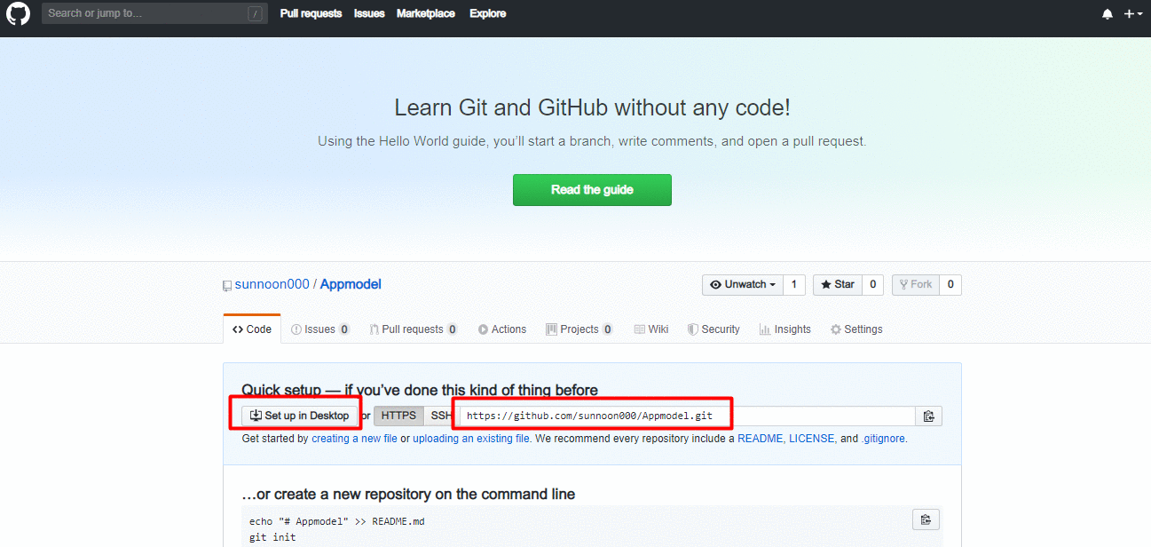Copy the clone URL with clipboard icon

pyautogui.click(x=928, y=416)
